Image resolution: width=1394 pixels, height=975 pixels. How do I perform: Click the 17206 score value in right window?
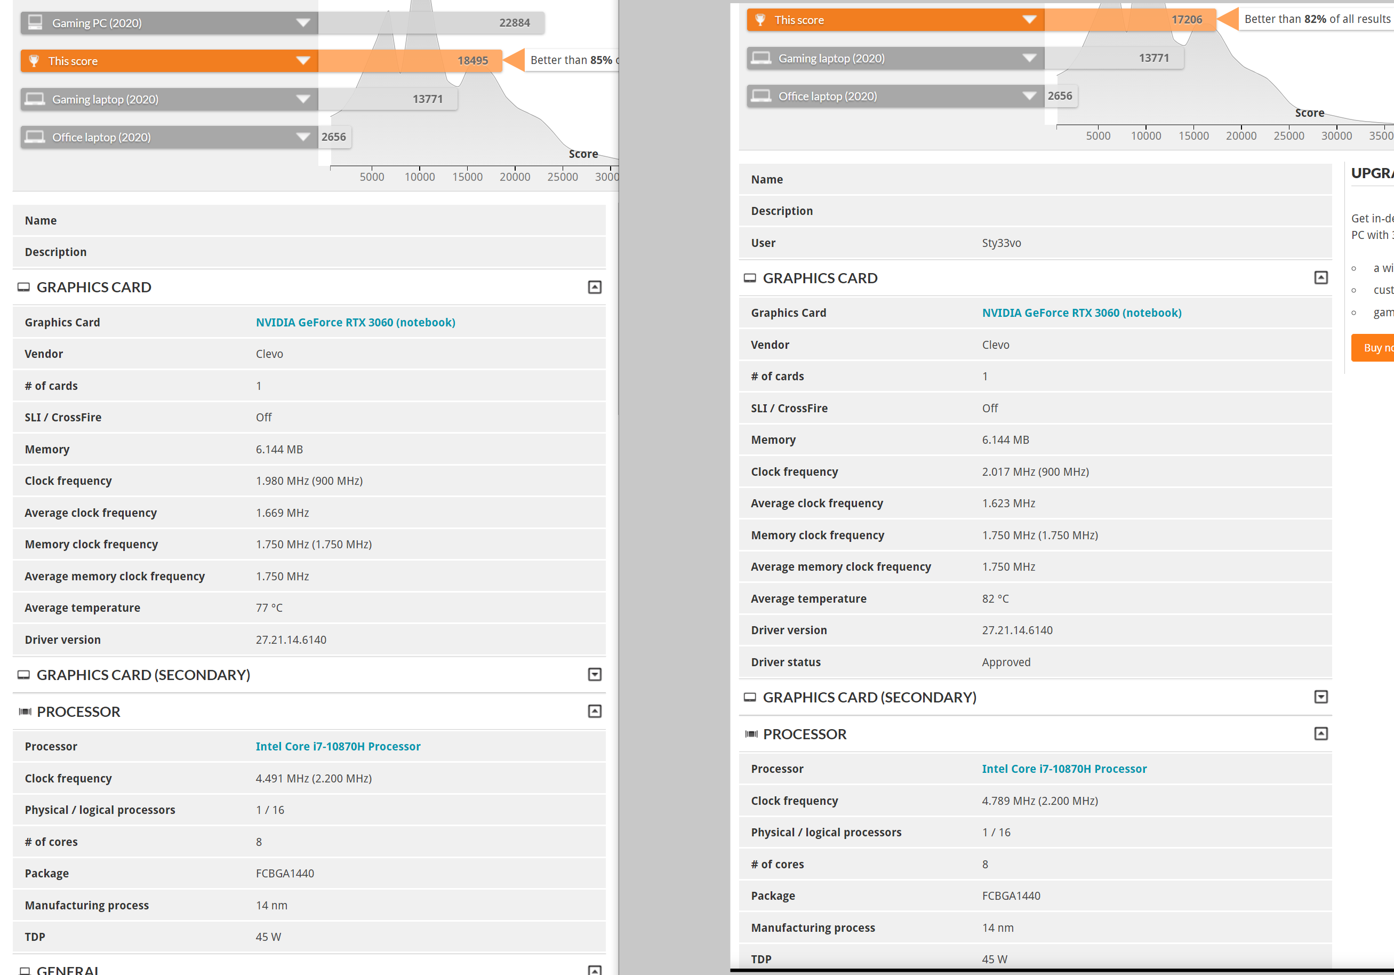click(1187, 19)
